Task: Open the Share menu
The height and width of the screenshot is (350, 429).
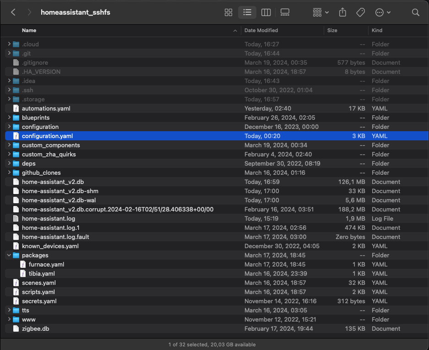Action: pos(342,12)
